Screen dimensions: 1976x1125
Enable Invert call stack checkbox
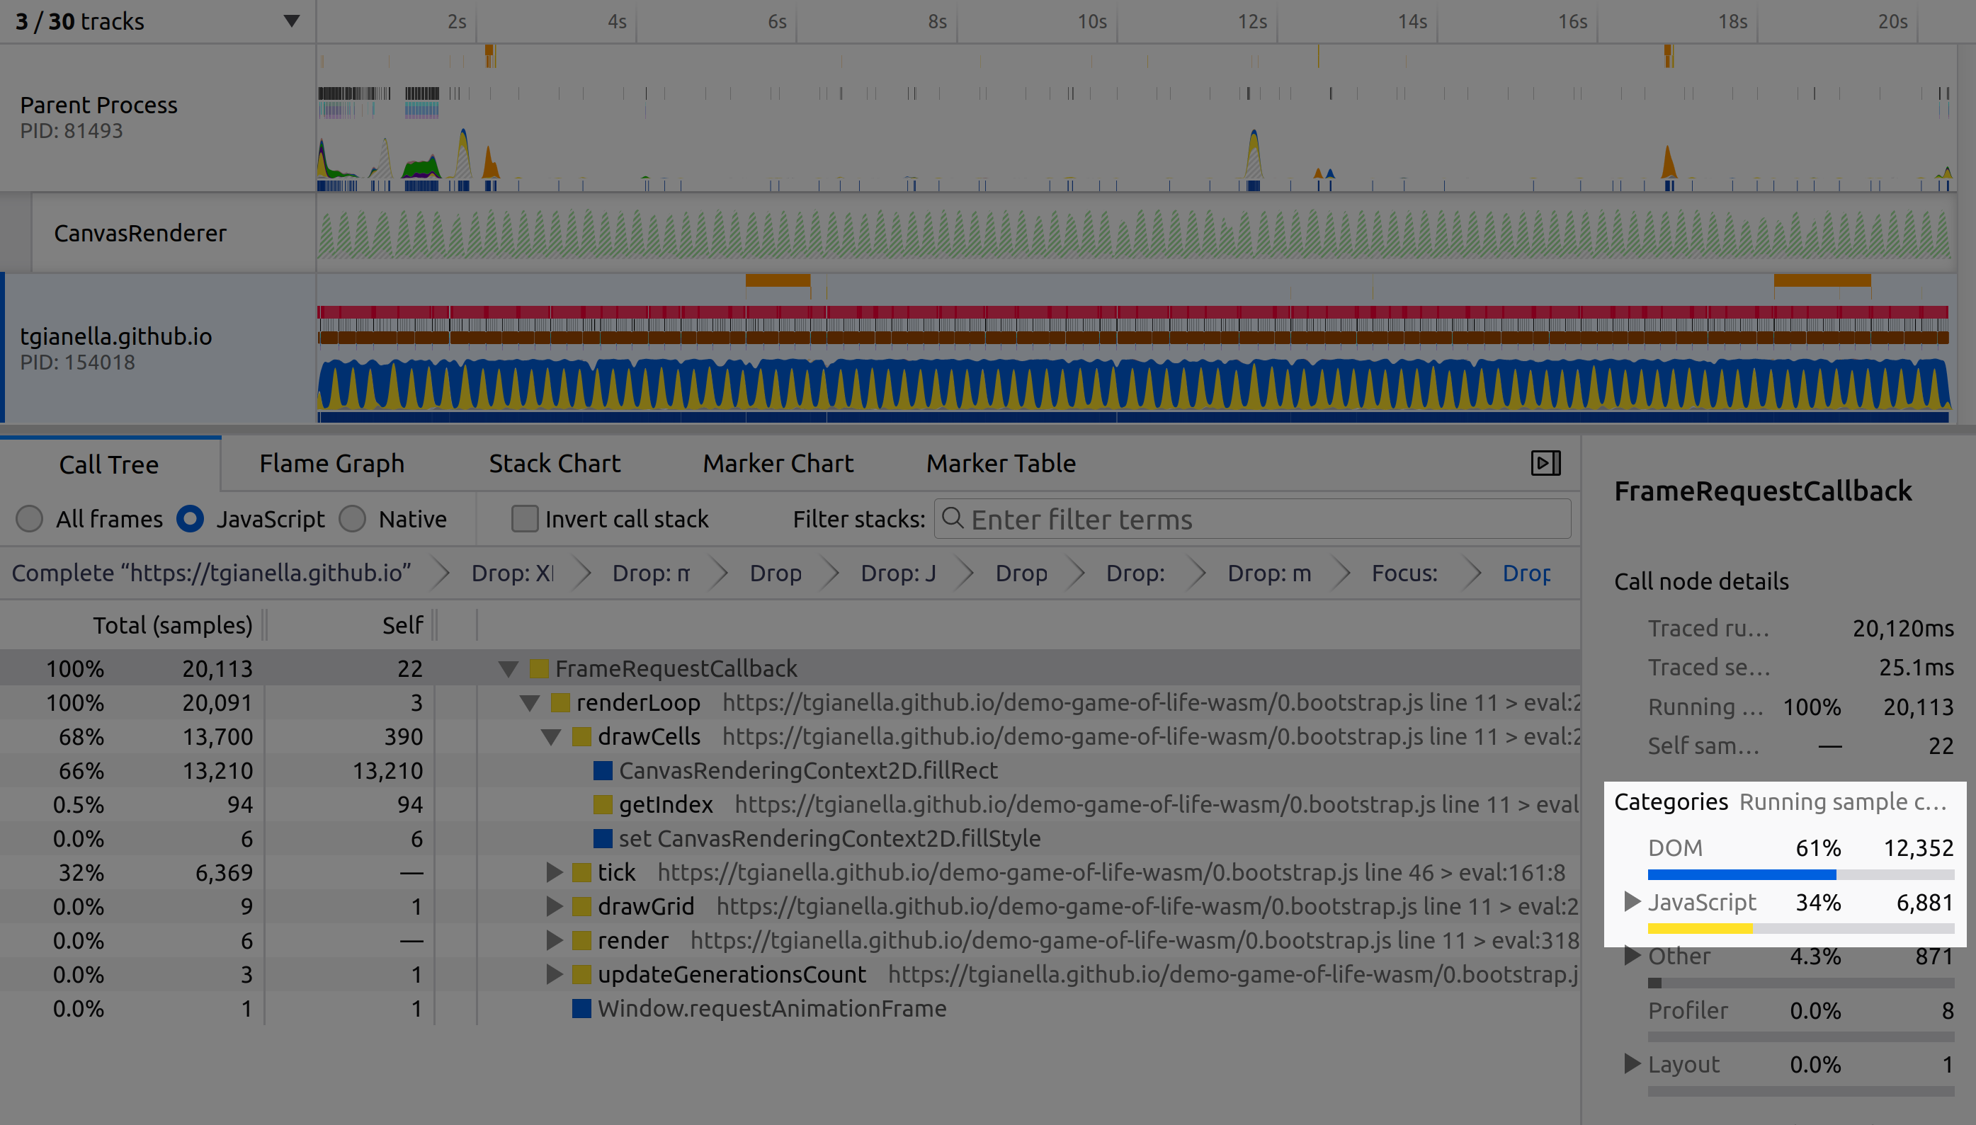point(525,518)
